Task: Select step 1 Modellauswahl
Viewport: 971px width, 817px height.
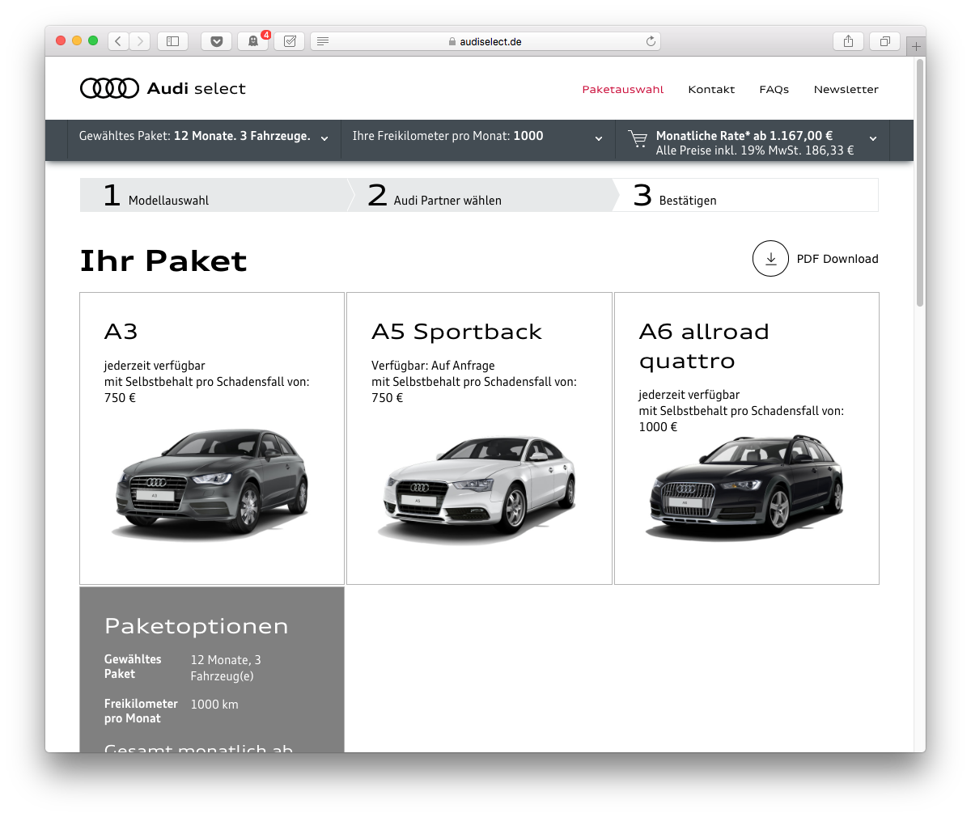Action: pos(214,195)
